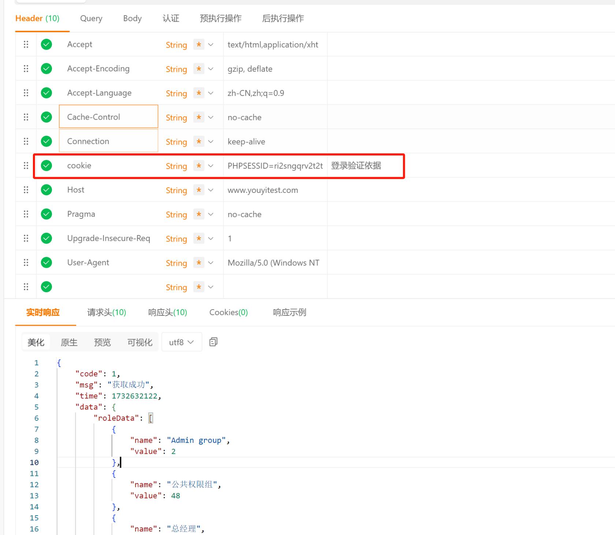This screenshot has height=535, width=615.
Task: Toggle required asterisk for Accept-Encoding header
Action: tap(199, 68)
